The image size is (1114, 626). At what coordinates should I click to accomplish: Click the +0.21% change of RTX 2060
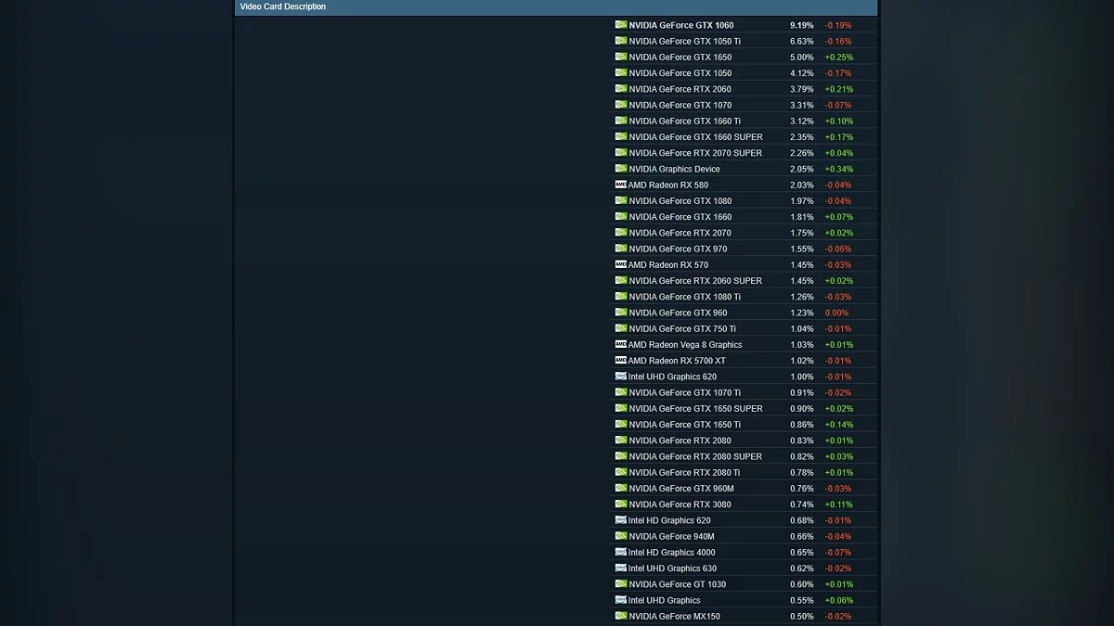pyautogui.click(x=839, y=89)
